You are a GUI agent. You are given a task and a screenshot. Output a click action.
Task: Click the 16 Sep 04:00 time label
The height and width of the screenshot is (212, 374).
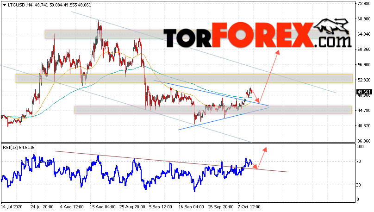point(191,206)
